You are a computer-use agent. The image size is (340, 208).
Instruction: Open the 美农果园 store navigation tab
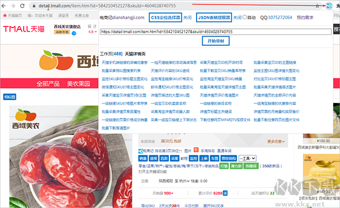tap(78, 84)
